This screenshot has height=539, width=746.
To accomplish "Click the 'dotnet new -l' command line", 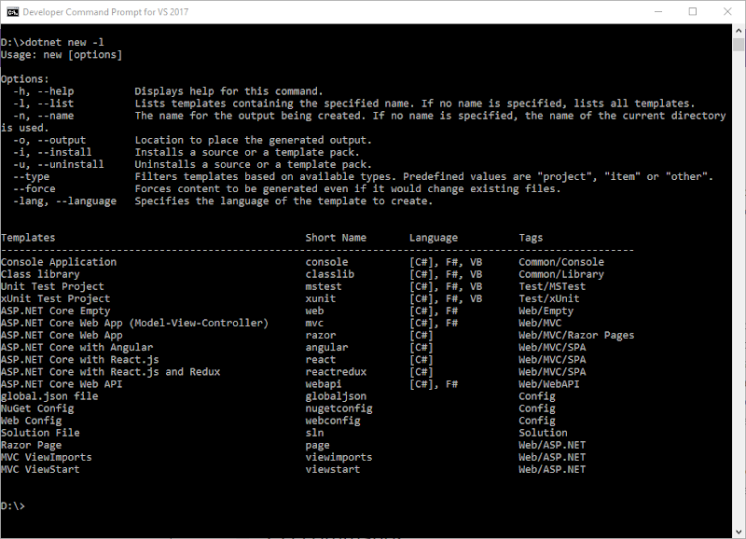I will pos(52,42).
